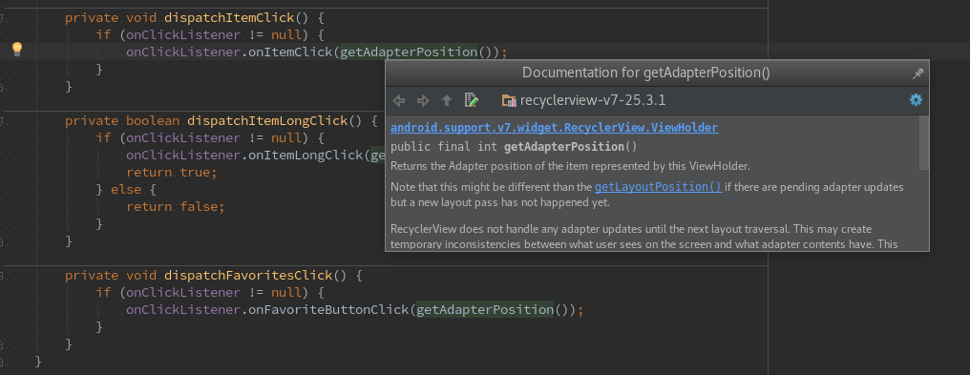Click the up arrow in documentation toolbar
This screenshot has width=970, height=375.
pyautogui.click(x=447, y=100)
